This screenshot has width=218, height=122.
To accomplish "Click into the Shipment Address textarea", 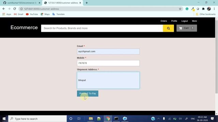I will 108,80.
